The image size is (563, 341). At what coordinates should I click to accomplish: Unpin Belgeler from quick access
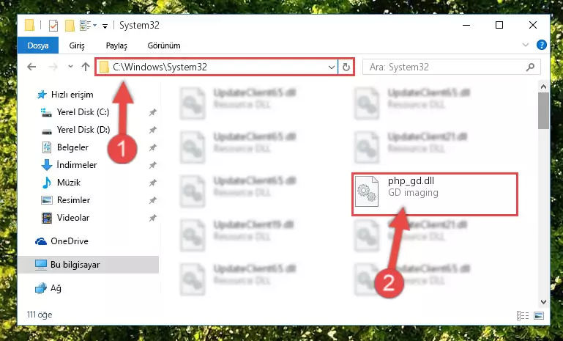tap(152, 147)
